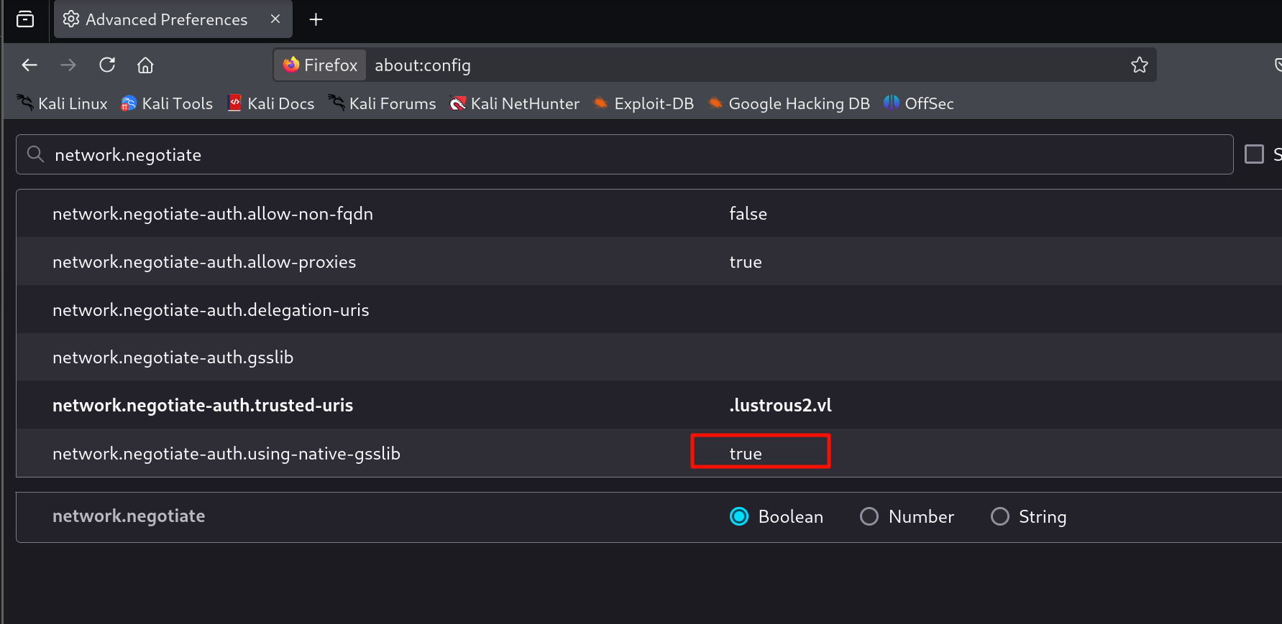This screenshot has width=1282, height=624.
Task: Open the Home page icon
Action: pos(145,65)
